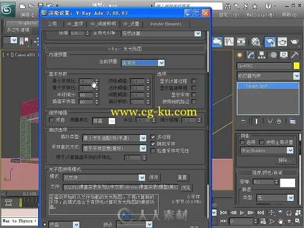
Task: Go to start of animation
Action: point(223,213)
